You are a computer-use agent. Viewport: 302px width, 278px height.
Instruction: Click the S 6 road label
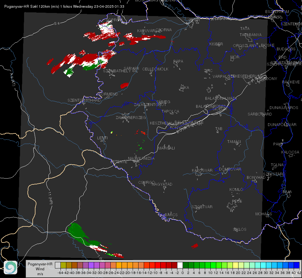pyautogui.click(x=57, y=23)
